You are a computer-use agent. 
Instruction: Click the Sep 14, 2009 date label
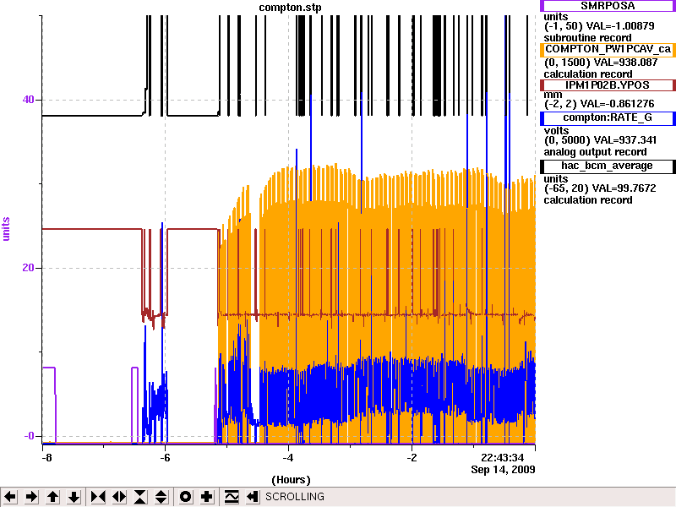point(503,469)
